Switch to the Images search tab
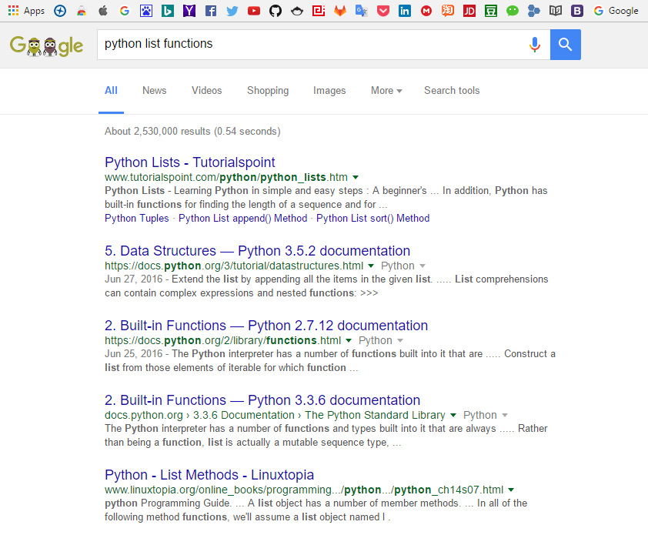Screen dimensions: 648x535 coord(329,91)
